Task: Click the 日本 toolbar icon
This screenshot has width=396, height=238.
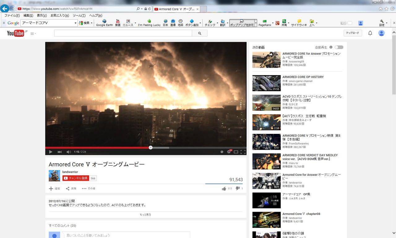Action: (166, 23)
